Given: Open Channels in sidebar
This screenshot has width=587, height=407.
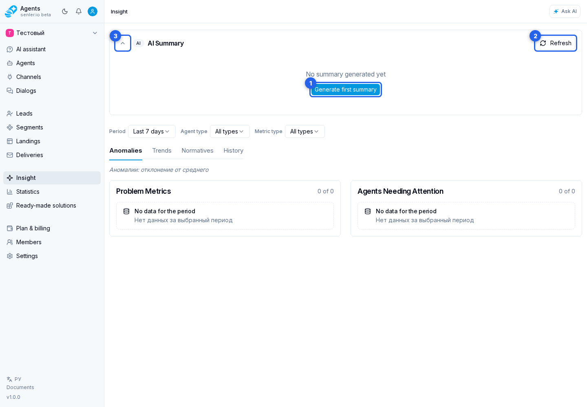Looking at the screenshot, I should 52,77.
